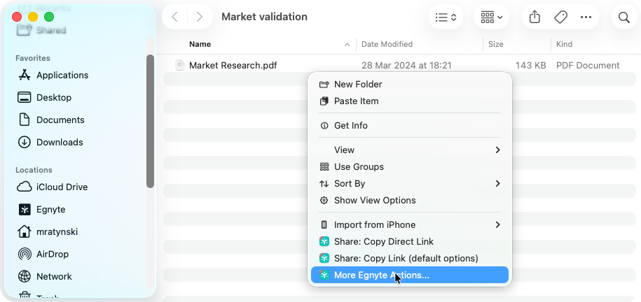Click the Downloads arrow sidebar icon
Viewport: 641px width, 302px height.
pos(25,143)
